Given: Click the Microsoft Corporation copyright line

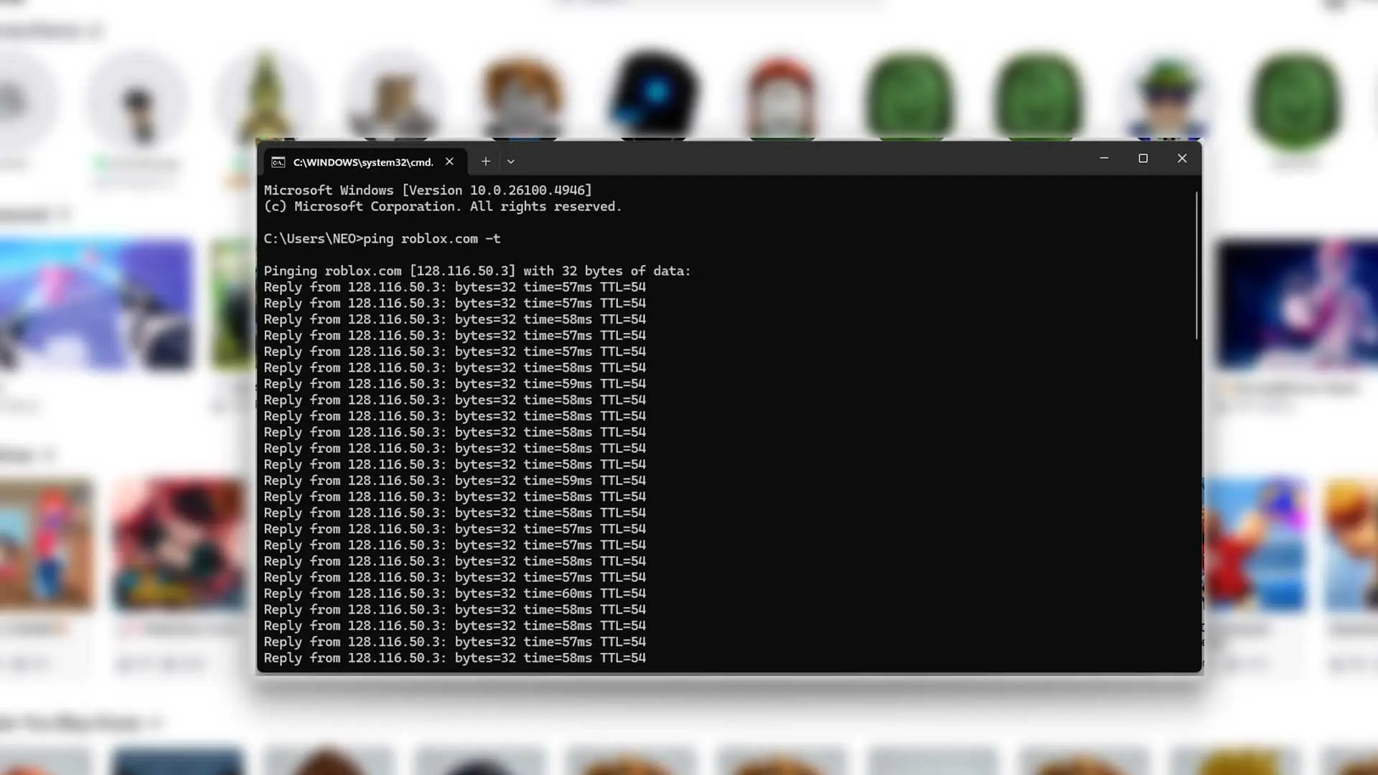Looking at the screenshot, I should click(443, 207).
